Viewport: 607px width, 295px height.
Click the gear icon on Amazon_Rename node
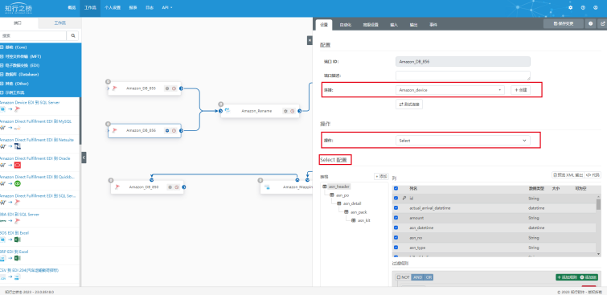coord(285,111)
